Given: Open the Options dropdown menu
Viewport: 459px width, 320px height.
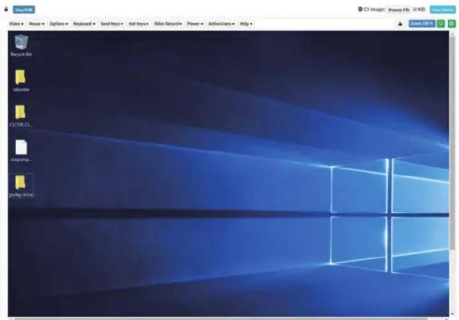Looking at the screenshot, I should coord(58,24).
